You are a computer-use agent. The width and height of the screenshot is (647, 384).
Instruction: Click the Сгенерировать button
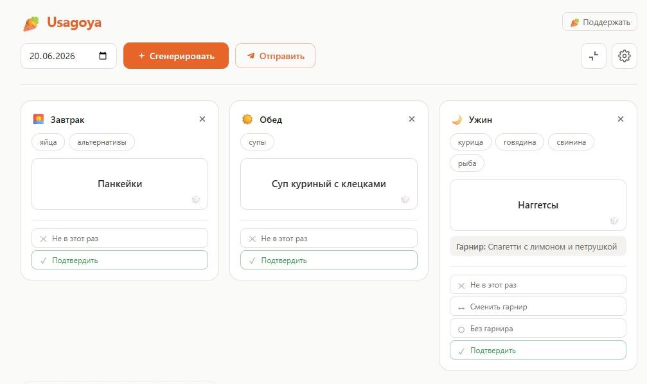click(x=176, y=56)
